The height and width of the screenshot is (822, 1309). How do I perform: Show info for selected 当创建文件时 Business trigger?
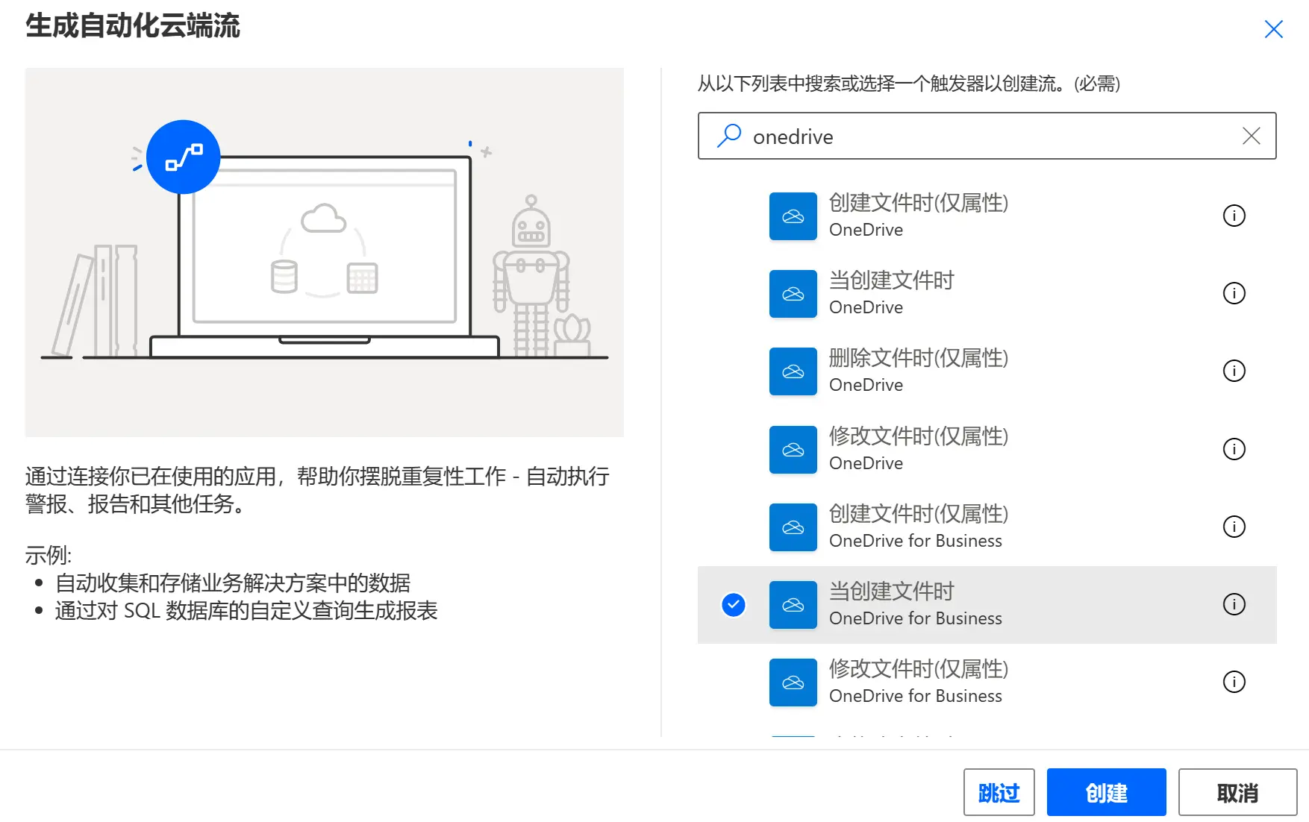pos(1234,604)
